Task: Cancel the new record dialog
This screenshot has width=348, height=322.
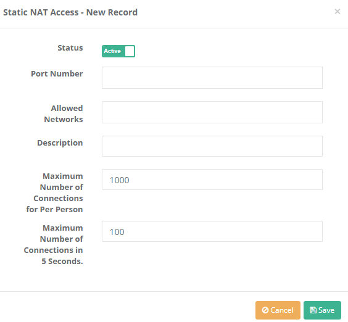Action: [278, 310]
